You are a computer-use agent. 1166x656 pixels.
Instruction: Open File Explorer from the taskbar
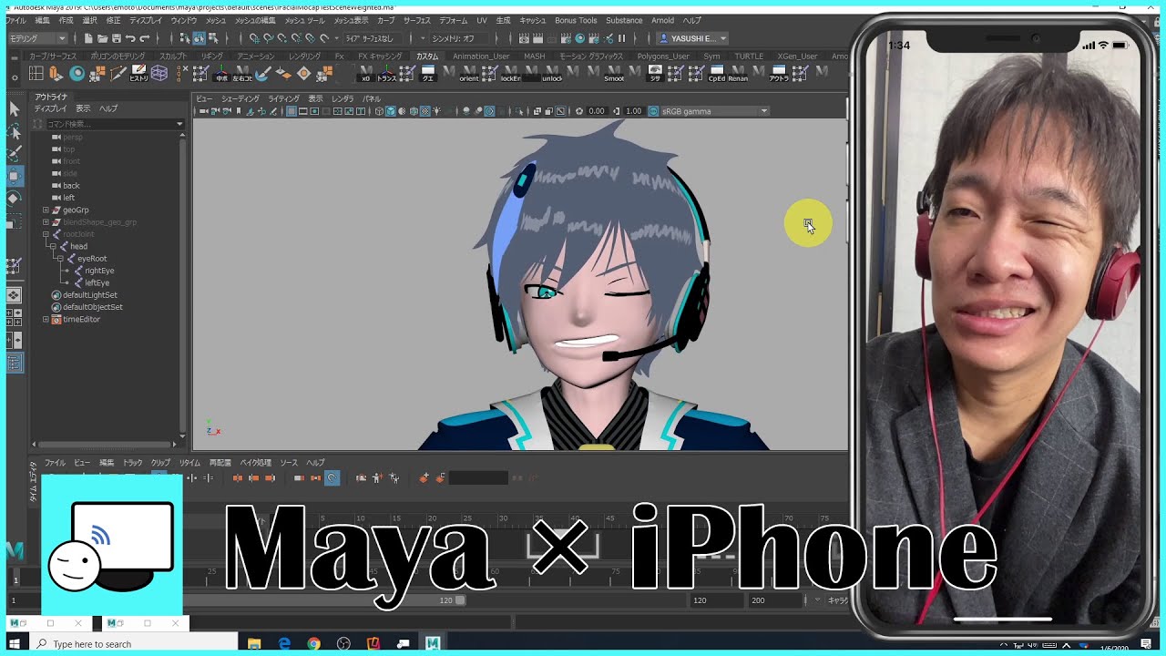click(255, 643)
